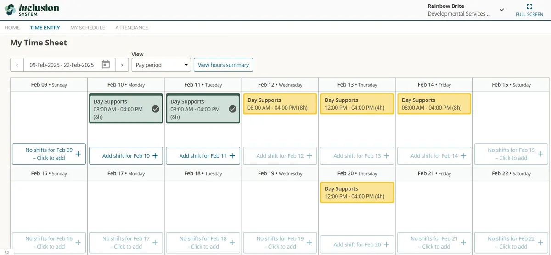551x255 pixels.
Task: Open the View pay period dropdown
Action: pos(161,65)
